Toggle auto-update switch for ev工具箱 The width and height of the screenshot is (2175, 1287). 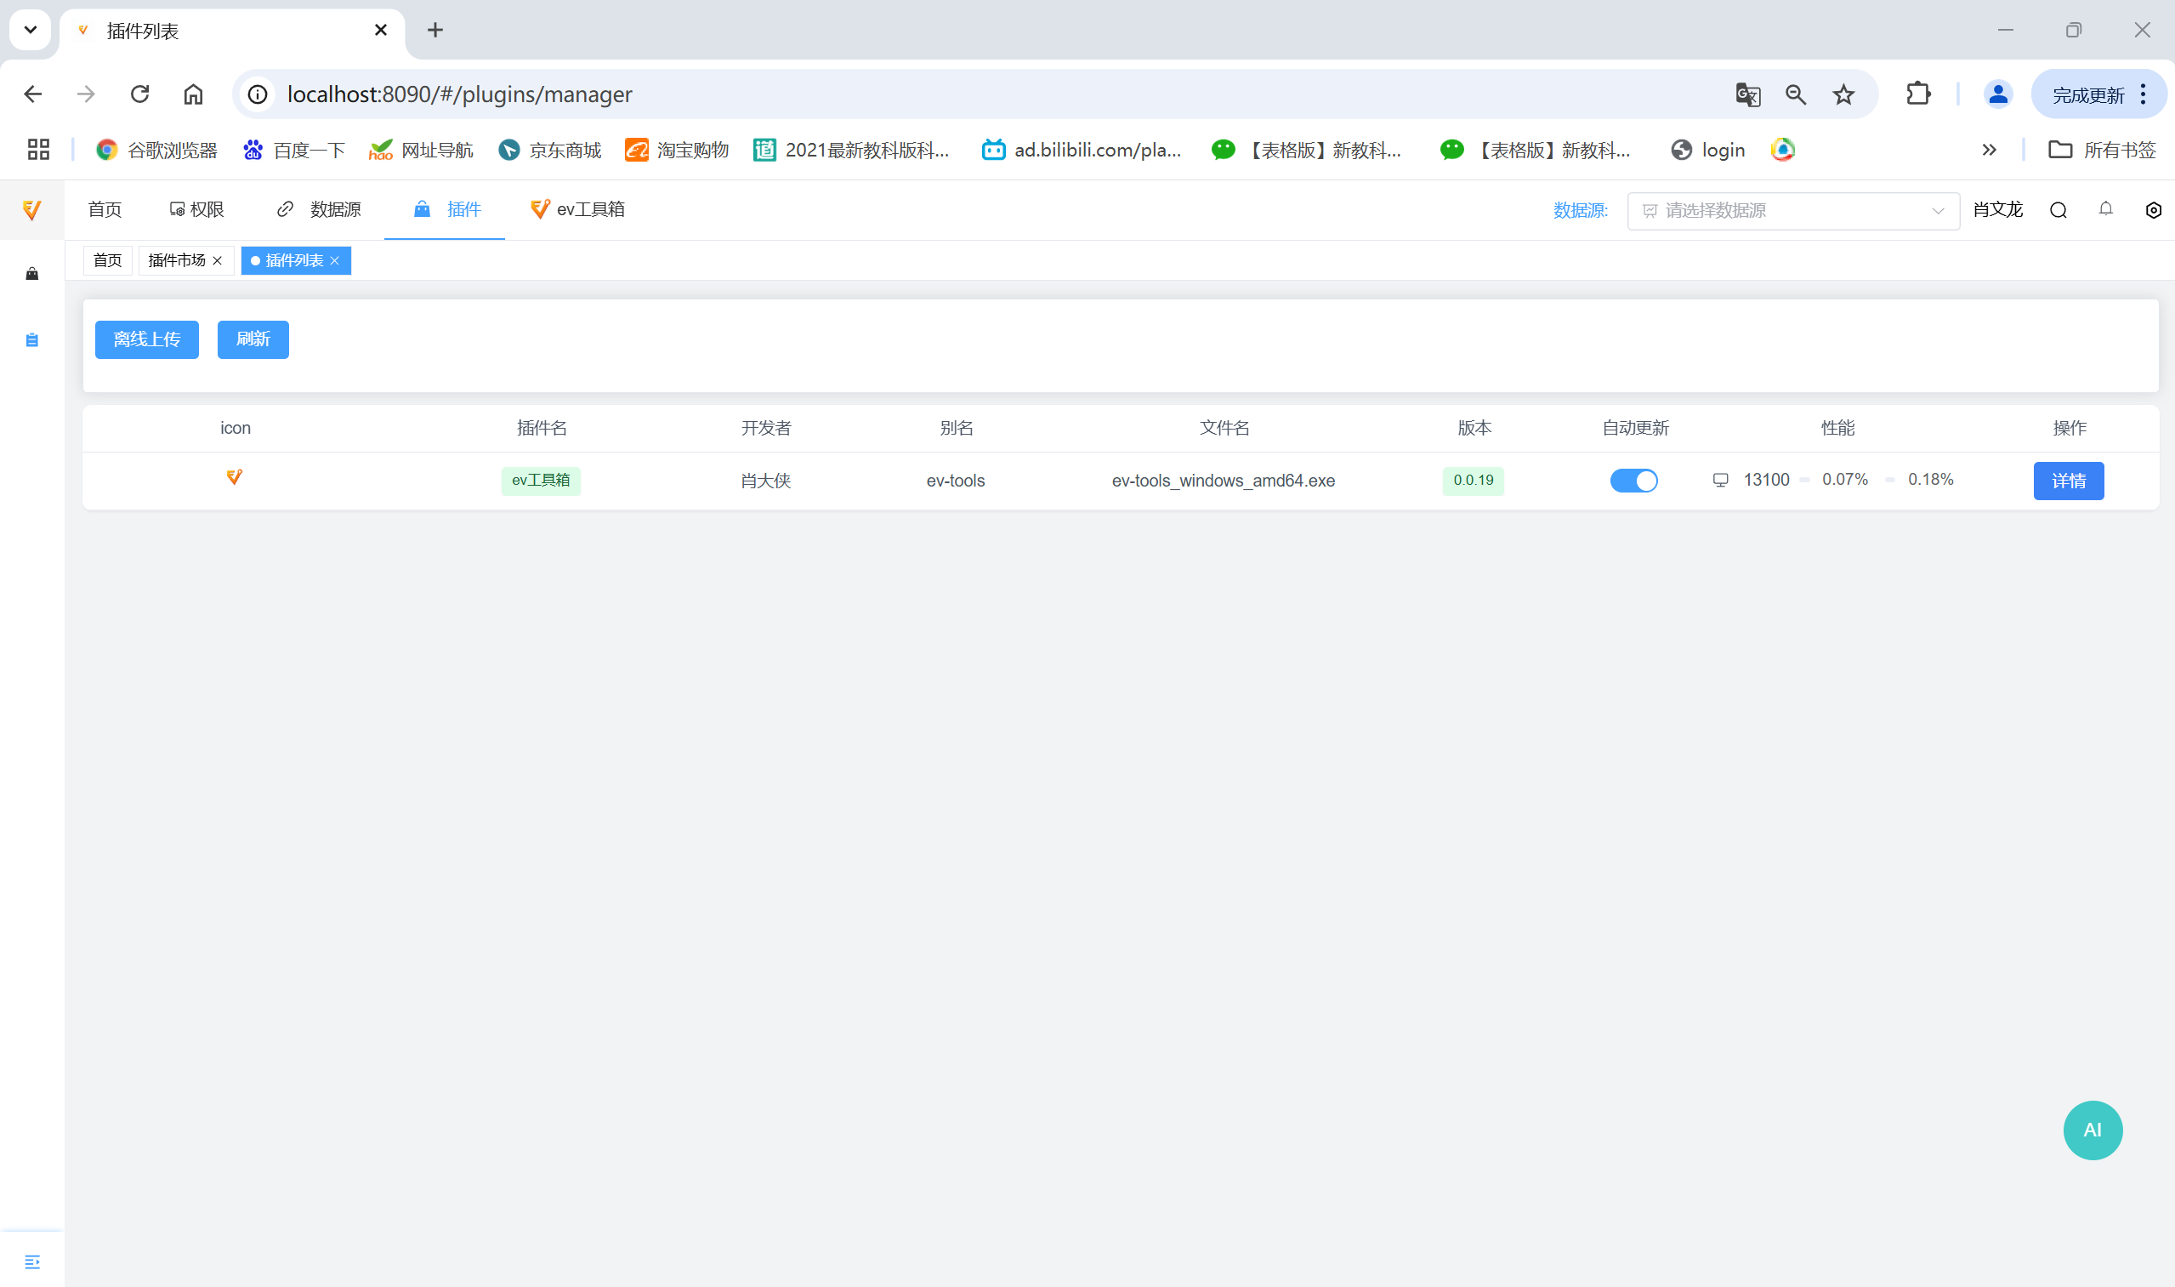click(x=1634, y=481)
